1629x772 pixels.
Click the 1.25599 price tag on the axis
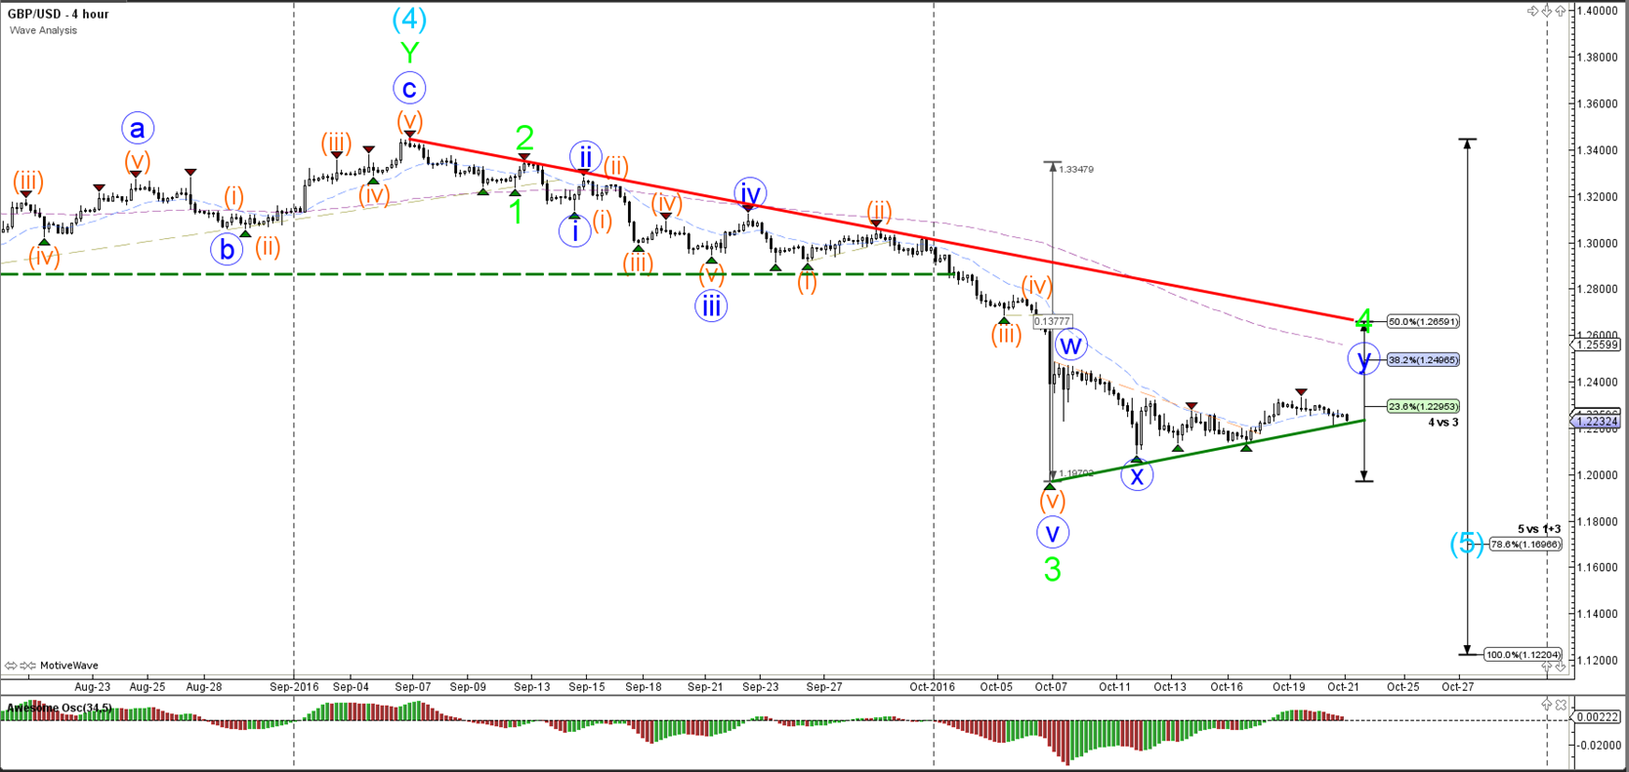click(x=1597, y=345)
